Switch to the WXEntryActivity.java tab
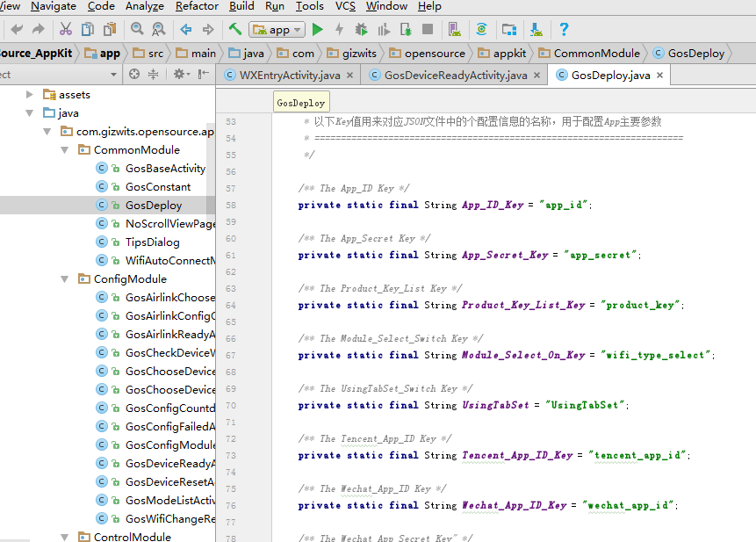The height and width of the screenshot is (542, 756). (x=289, y=76)
